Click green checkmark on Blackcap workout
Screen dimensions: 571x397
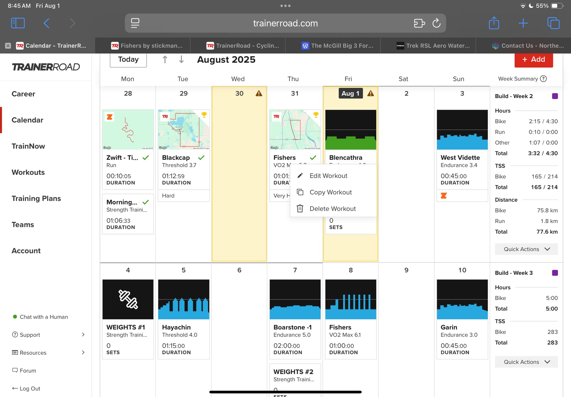click(201, 157)
